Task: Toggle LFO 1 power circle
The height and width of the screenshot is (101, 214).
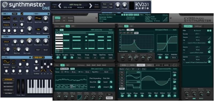Action: (30, 57)
